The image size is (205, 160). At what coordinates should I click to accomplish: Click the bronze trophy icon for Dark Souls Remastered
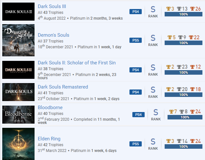coord(192,89)
